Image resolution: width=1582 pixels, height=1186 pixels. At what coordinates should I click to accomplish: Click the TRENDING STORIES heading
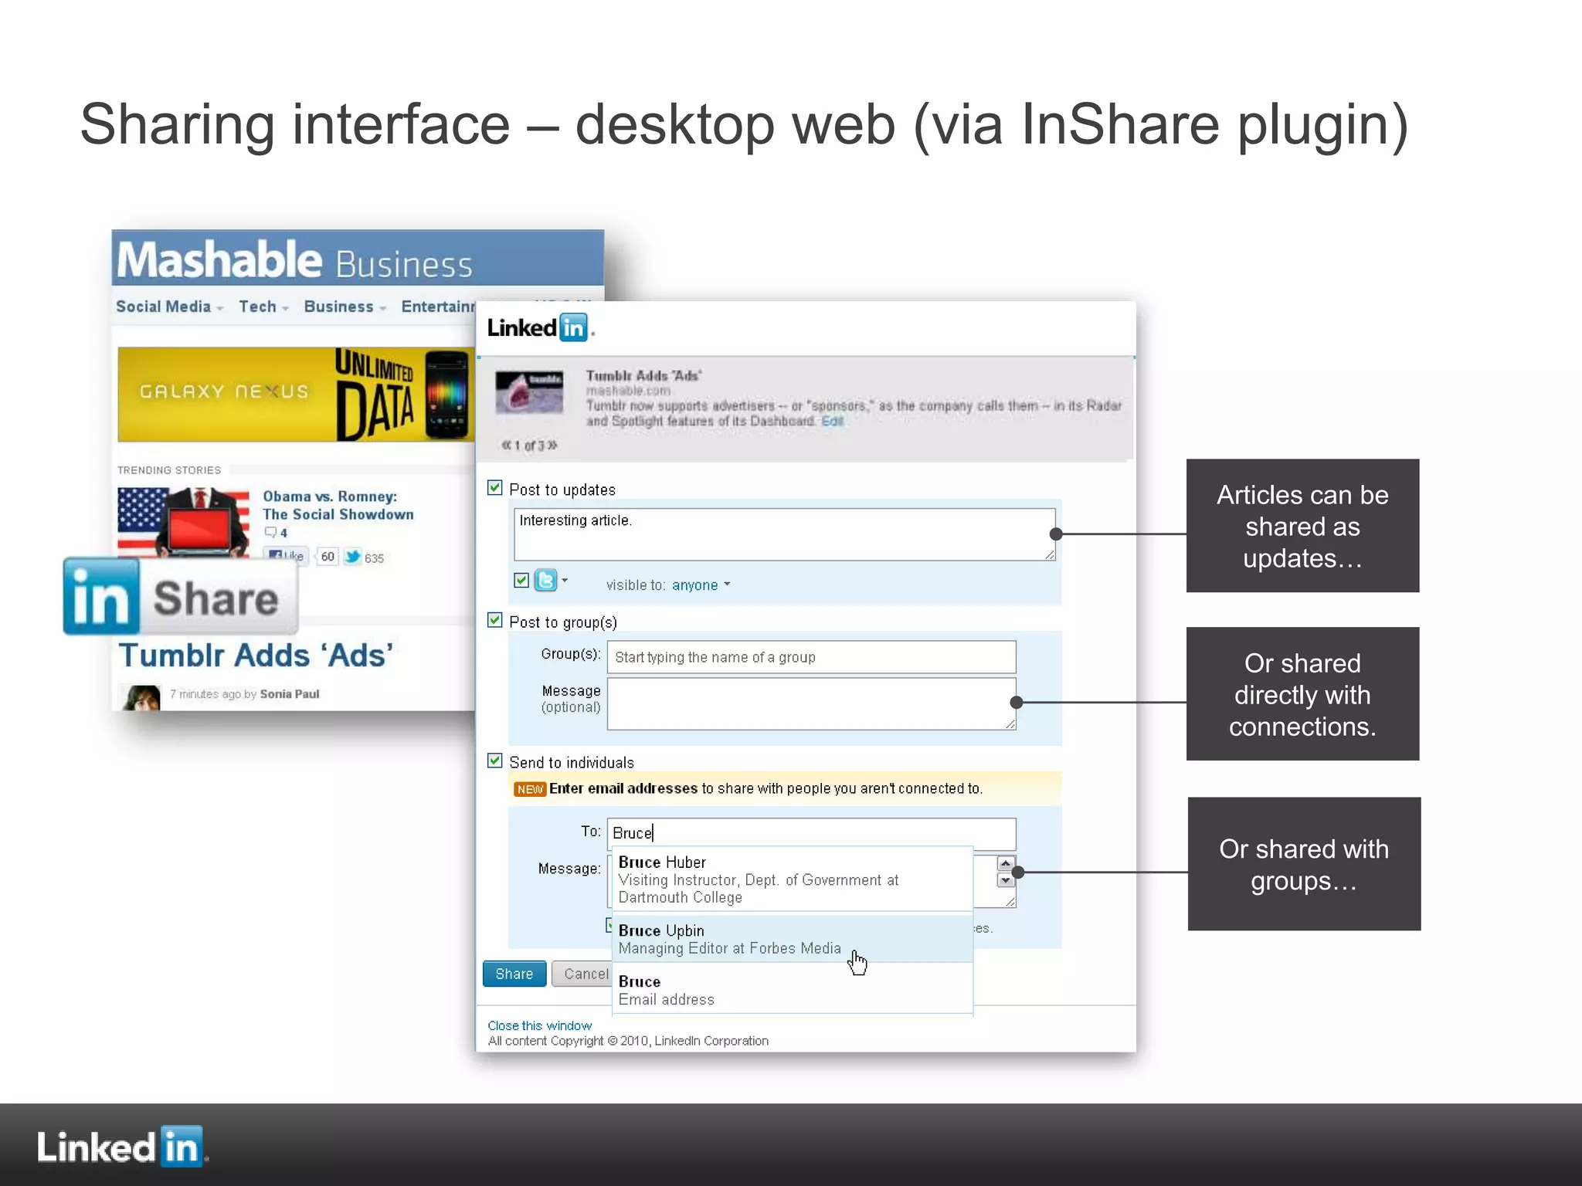coord(169,470)
